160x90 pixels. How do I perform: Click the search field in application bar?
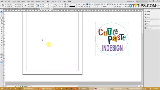click(x=142, y=1)
